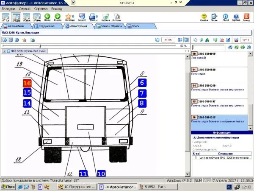Click the parts search input field
Screen dimensions: 254x191
coord(208,47)
